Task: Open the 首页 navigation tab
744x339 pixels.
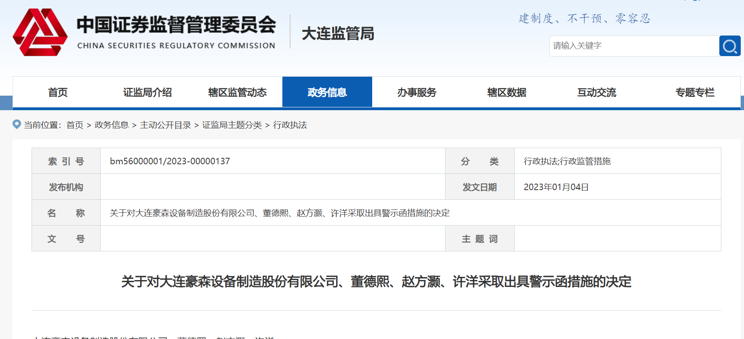Action: pyautogui.click(x=58, y=92)
